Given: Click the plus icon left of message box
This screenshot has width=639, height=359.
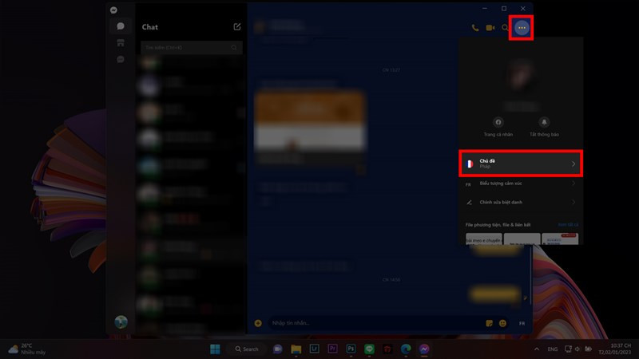Looking at the screenshot, I should tap(258, 323).
